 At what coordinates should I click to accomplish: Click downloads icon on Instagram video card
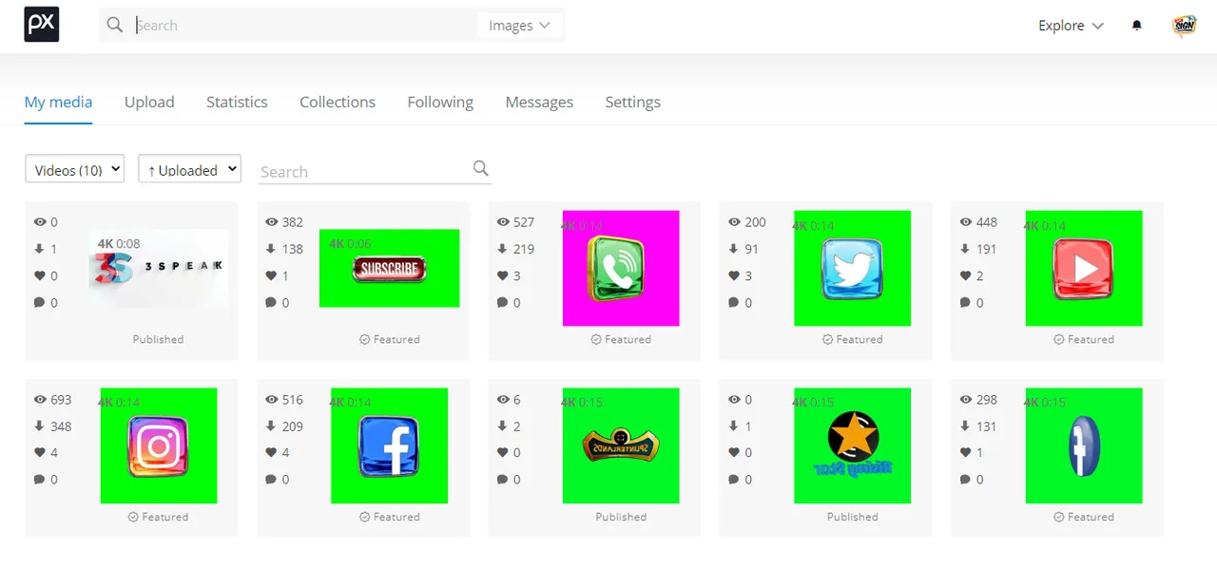click(x=40, y=426)
